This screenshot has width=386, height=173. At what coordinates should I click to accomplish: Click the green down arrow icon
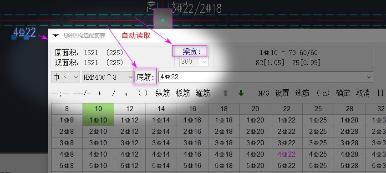(x=241, y=93)
